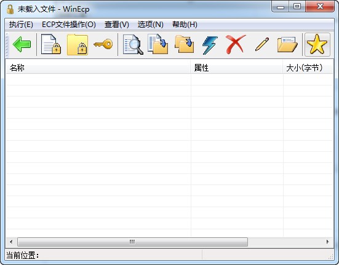Open the ECP文件操作(O) menu

click(69, 25)
